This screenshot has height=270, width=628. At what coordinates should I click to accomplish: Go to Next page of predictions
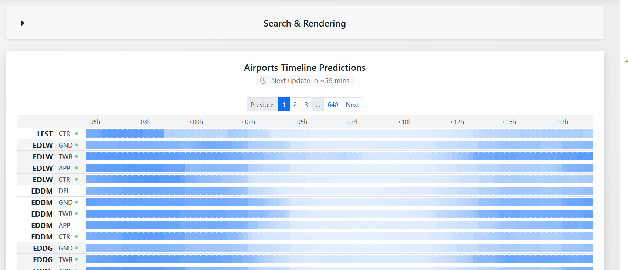352,105
